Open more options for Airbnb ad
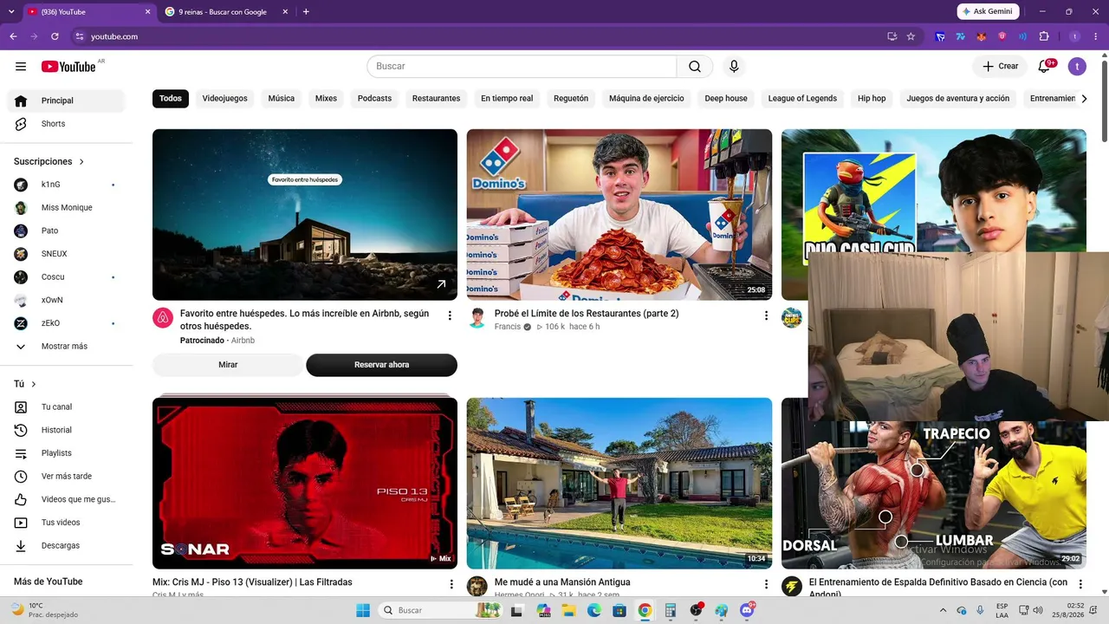The width and height of the screenshot is (1109, 624). click(x=450, y=315)
